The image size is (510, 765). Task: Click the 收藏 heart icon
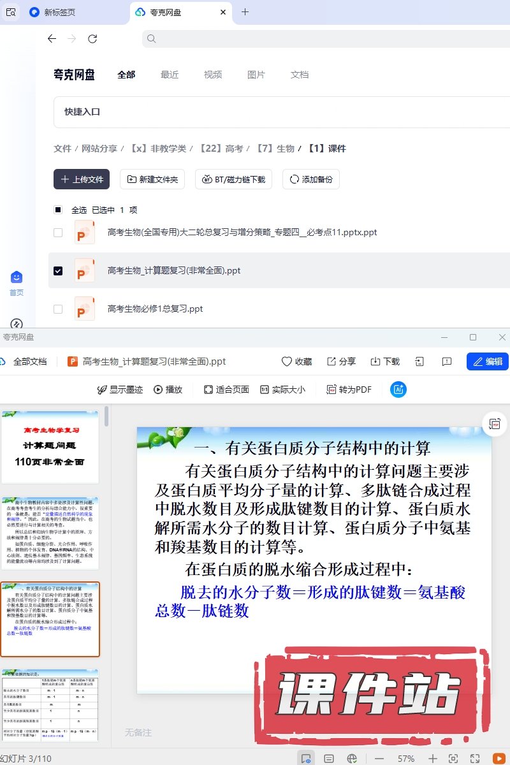pos(287,361)
